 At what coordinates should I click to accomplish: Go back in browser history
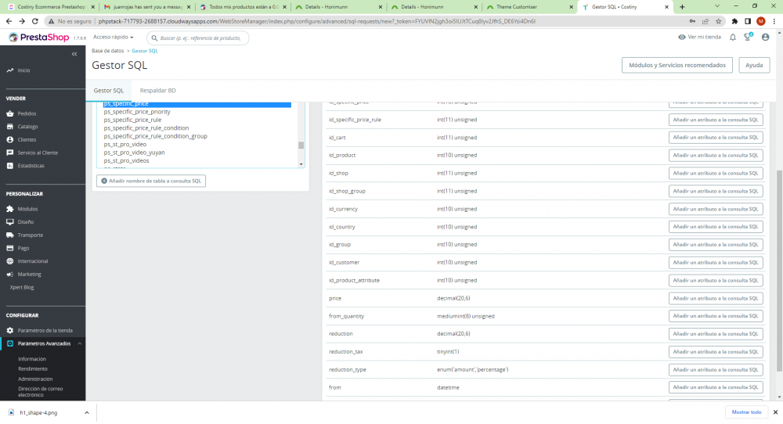click(x=9, y=21)
